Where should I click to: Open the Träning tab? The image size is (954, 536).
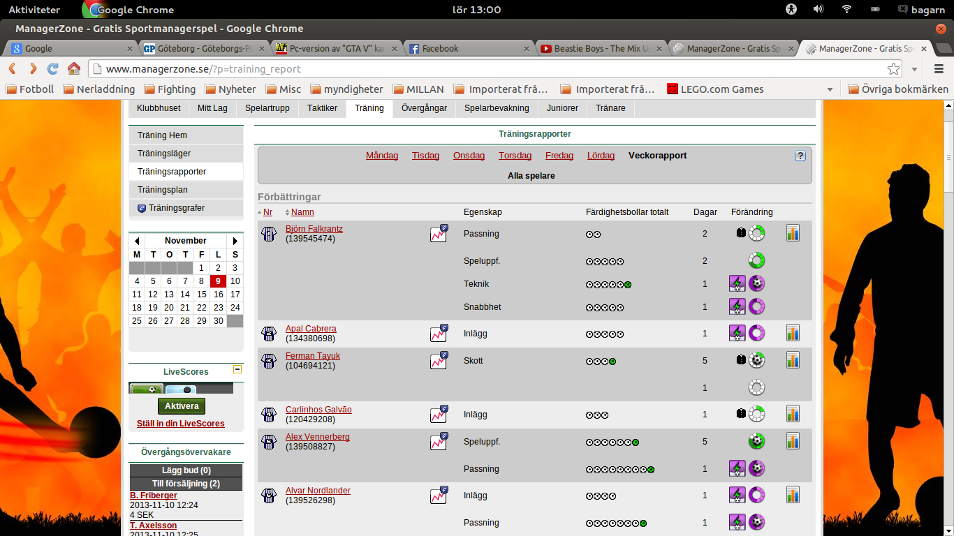[x=369, y=108]
